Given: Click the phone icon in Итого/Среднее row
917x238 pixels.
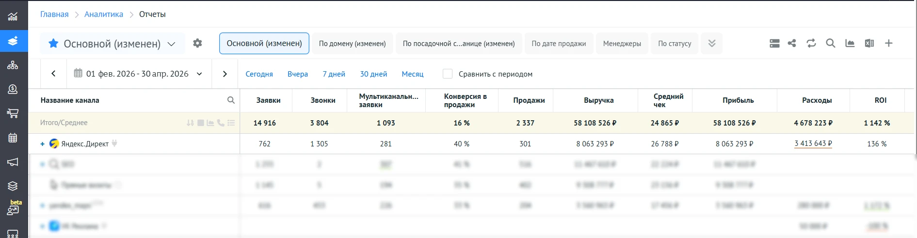Looking at the screenshot, I should click(221, 123).
